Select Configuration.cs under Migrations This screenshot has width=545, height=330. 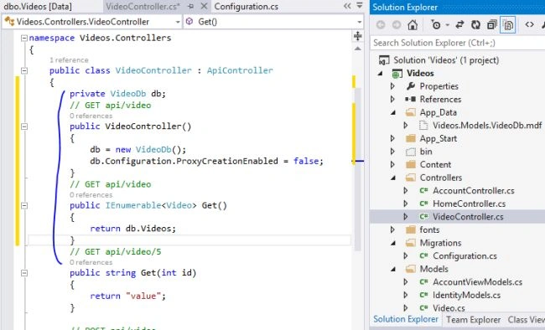pyautogui.click(x=465, y=256)
